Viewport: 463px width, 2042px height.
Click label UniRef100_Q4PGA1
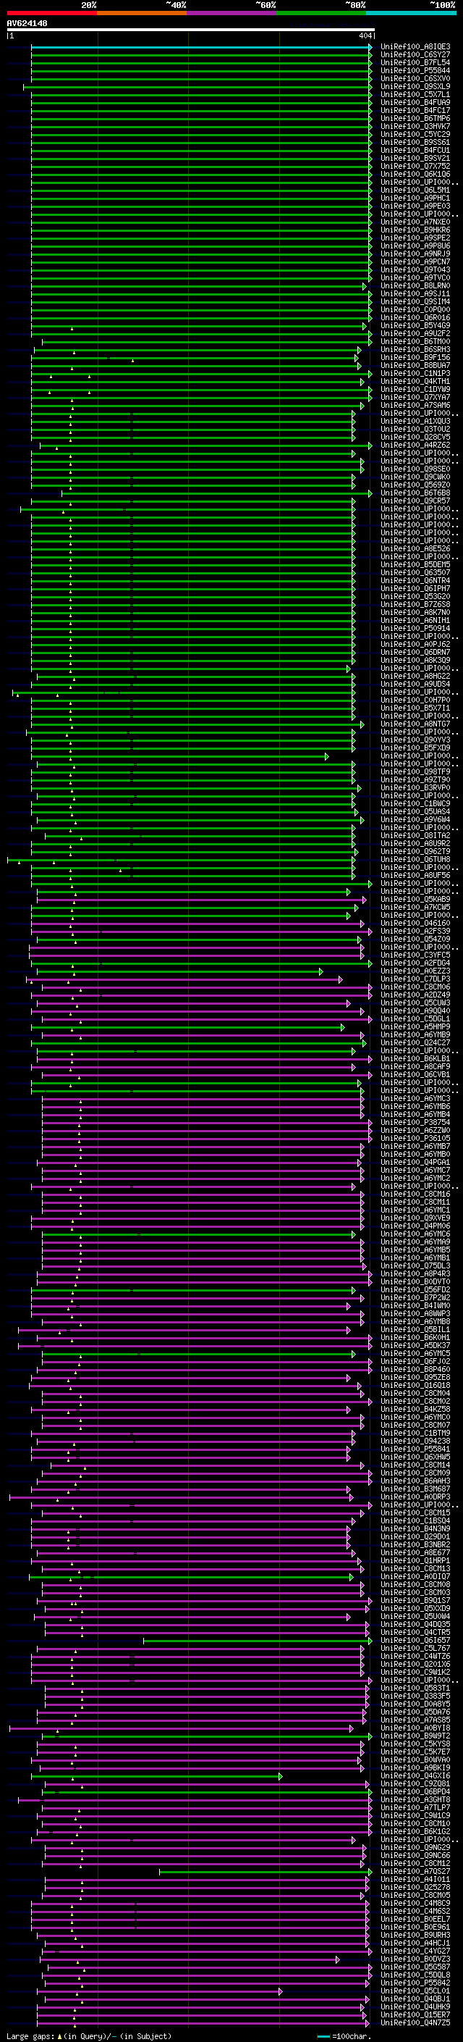[415, 1162]
